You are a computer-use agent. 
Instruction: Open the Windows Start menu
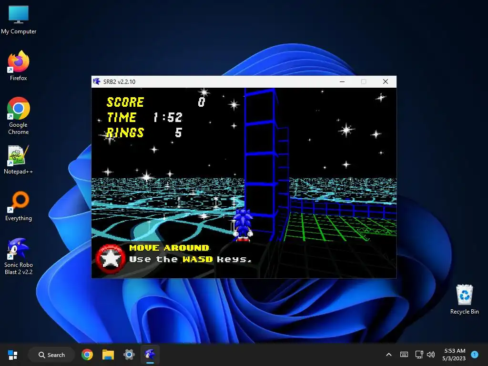click(13, 355)
